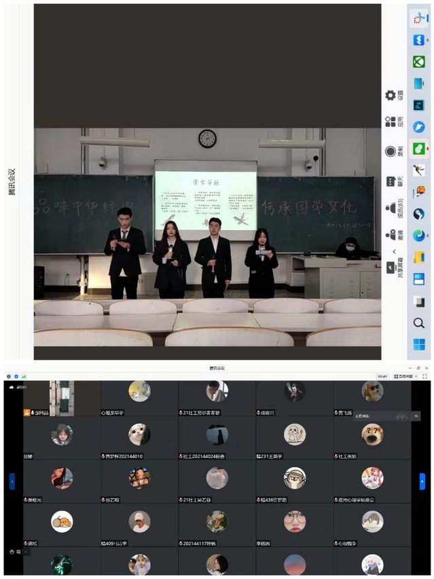Viewport: 434px width, 579px height.
Task: Open WeChat from the taskbar
Action: click(x=419, y=149)
